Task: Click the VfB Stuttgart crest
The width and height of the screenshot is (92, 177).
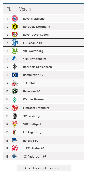Action: coord(15,124)
